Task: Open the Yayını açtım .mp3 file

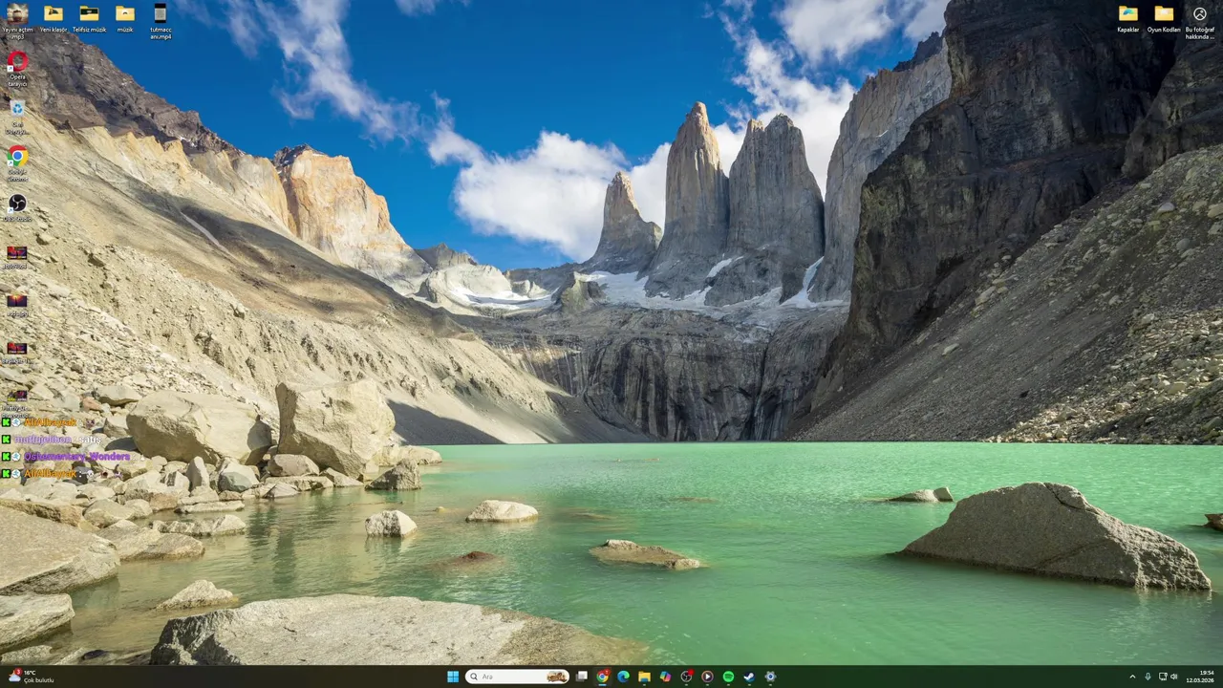Action: click(x=17, y=21)
